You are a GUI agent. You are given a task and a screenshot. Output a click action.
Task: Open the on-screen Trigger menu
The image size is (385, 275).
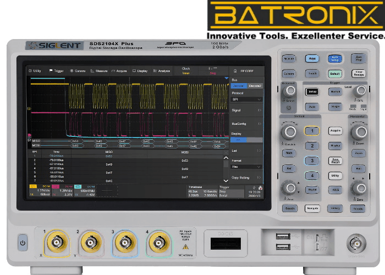[57, 71]
